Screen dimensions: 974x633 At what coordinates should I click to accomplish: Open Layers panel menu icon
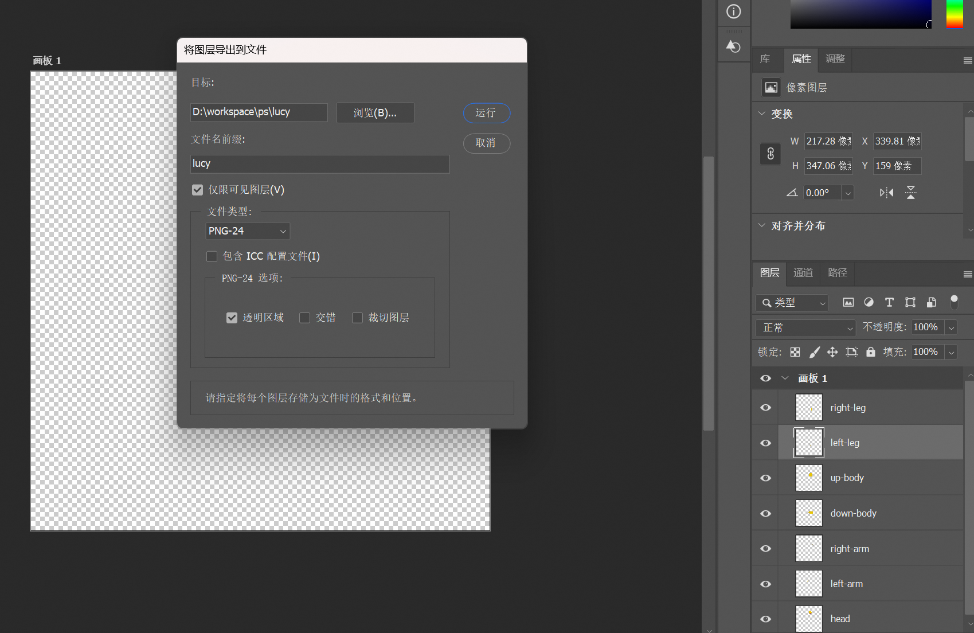pos(968,274)
